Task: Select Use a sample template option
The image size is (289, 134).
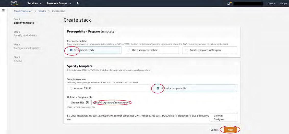Action: click(x=152, y=50)
